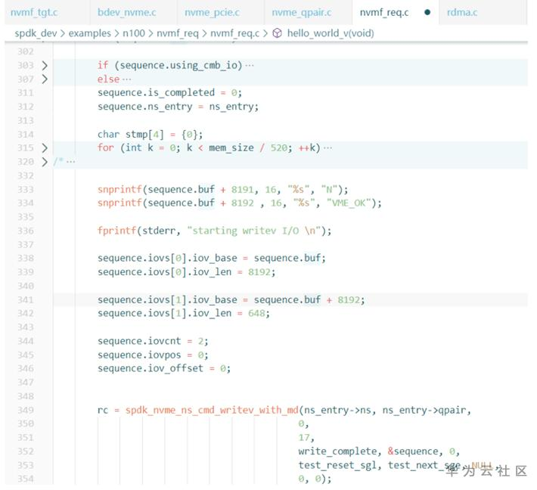The height and width of the screenshot is (490, 537).
Task: Switch to the nvmf_tgt.c tab
Action: click(x=34, y=13)
